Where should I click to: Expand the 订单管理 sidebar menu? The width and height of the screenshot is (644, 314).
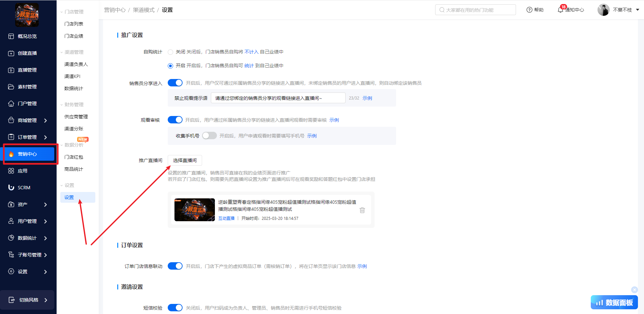(45, 137)
